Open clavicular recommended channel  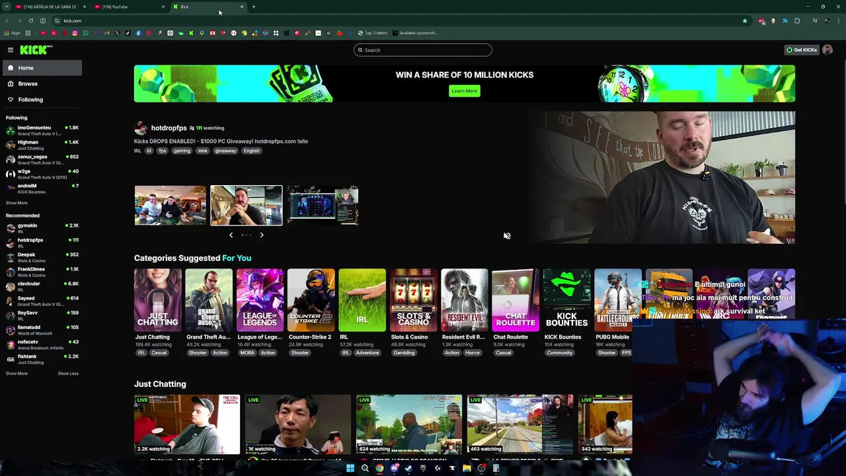click(x=42, y=286)
